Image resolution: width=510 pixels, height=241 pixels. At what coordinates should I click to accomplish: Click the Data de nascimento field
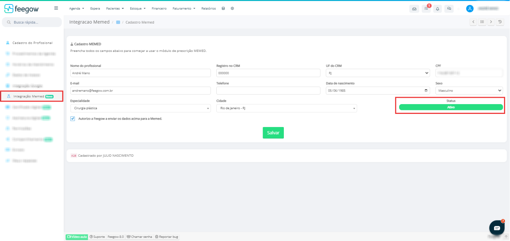coord(378,91)
